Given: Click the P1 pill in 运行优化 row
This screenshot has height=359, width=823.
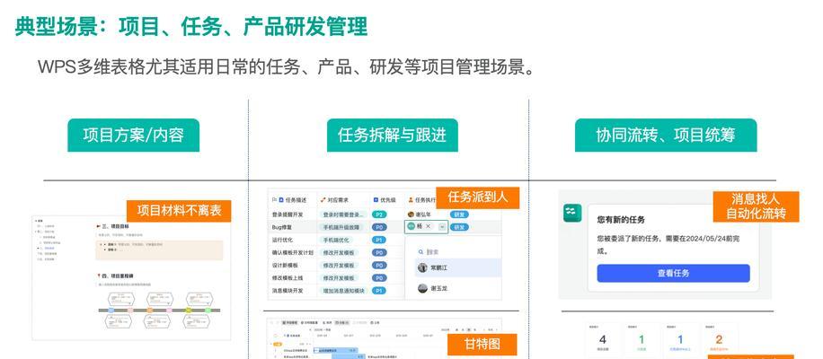Looking at the screenshot, I should pyautogui.click(x=379, y=240).
